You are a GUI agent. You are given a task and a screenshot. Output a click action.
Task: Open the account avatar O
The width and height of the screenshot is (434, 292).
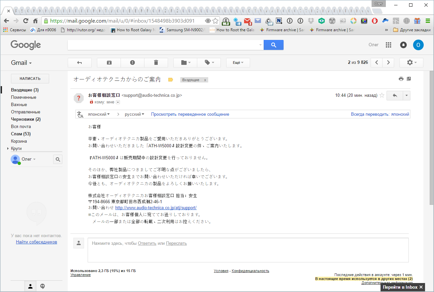pyautogui.click(x=418, y=45)
